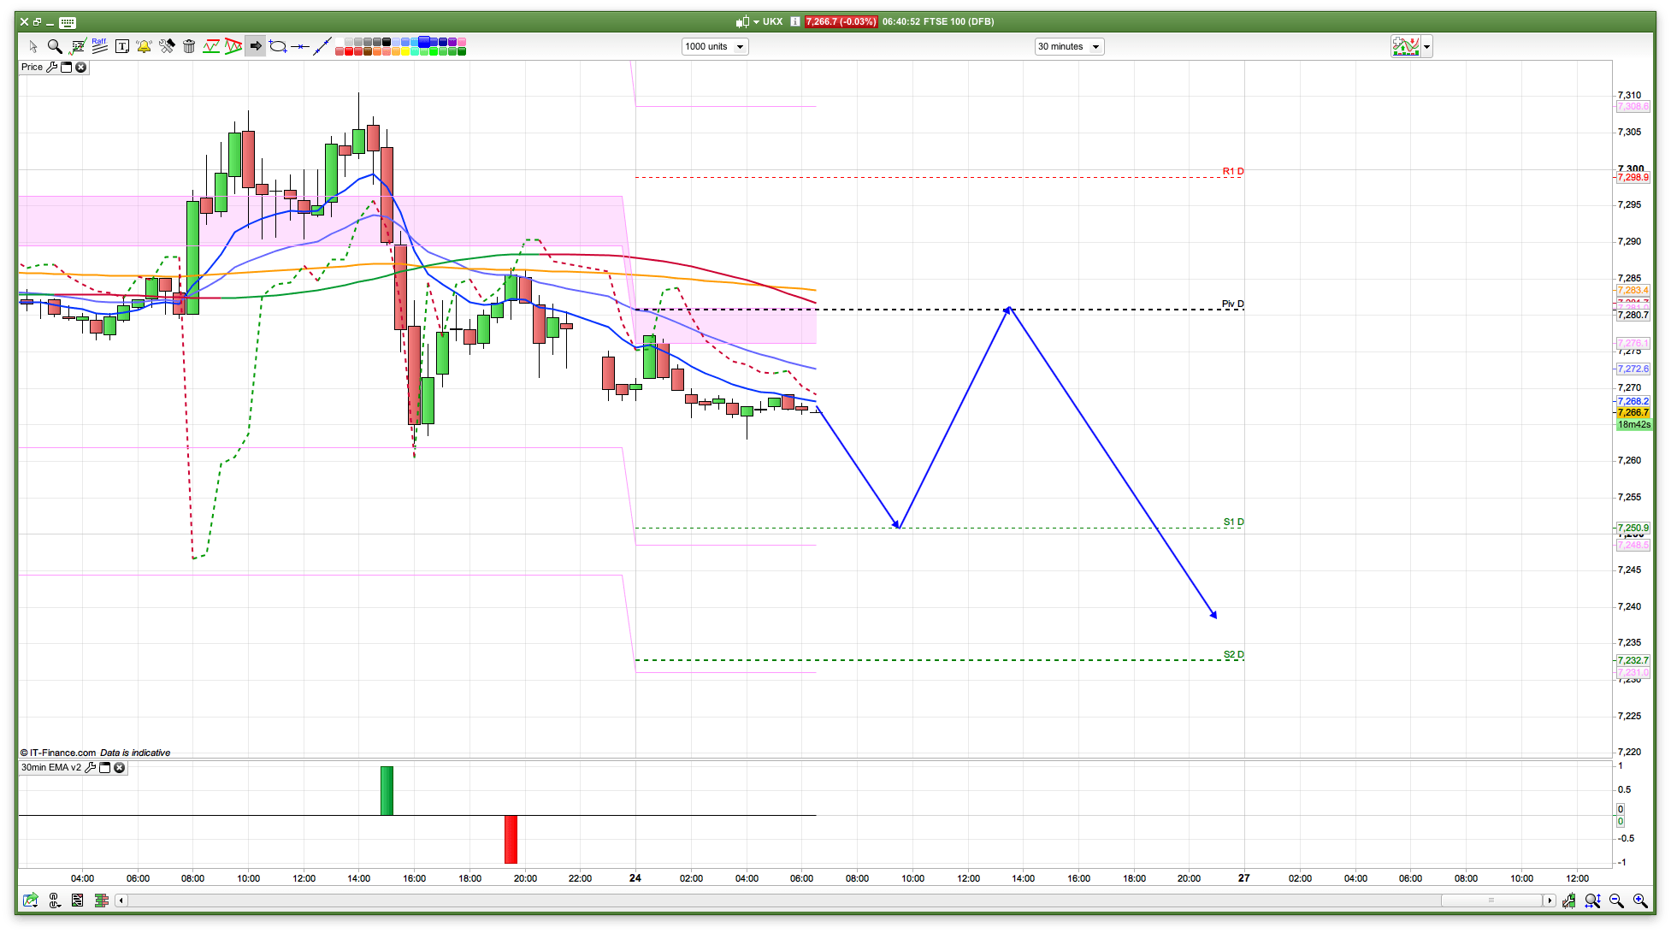Expand the chart template dropdown arrow
The image size is (1671, 933).
click(1426, 47)
